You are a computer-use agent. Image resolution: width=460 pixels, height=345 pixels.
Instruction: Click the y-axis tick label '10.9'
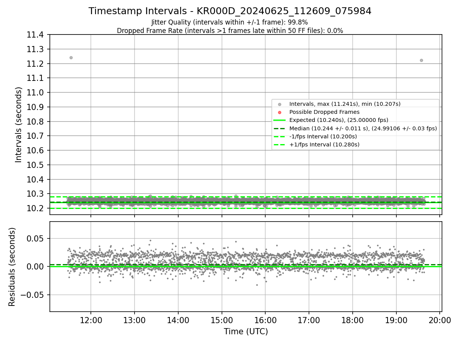pos(36,107)
